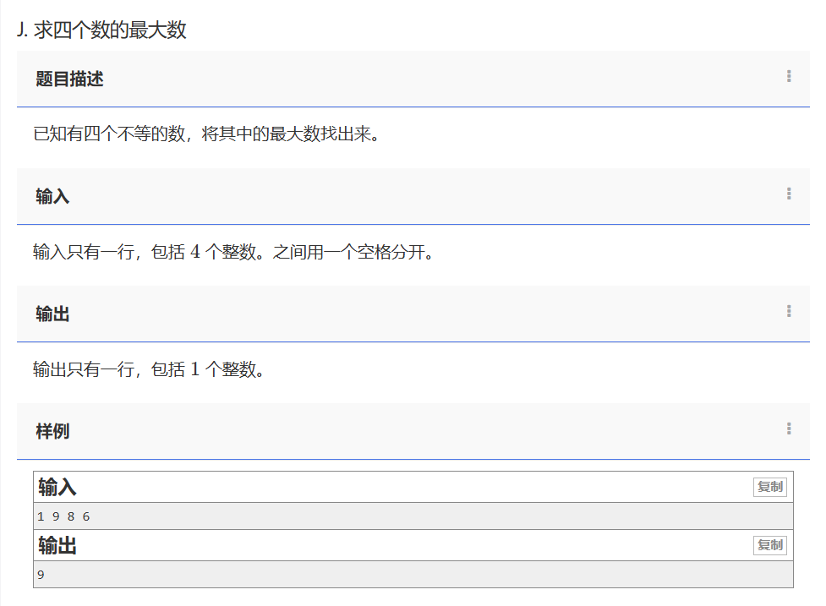Click the 题目描述 section header

coord(69,79)
